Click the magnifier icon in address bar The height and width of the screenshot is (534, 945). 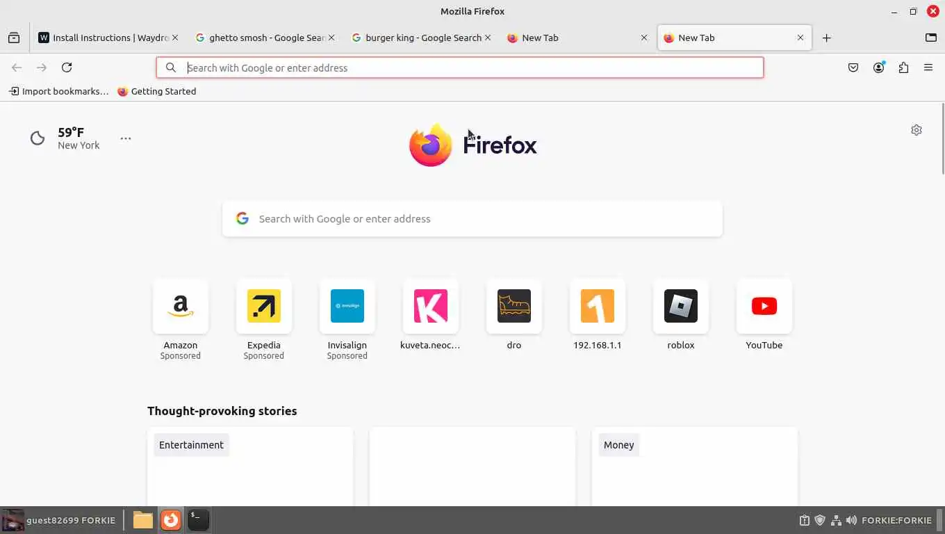point(170,67)
